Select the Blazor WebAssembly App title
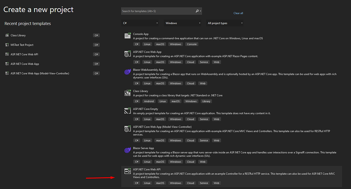The width and height of the screenshot is (351, 189). pyautogui.click(x=148, y=70)
